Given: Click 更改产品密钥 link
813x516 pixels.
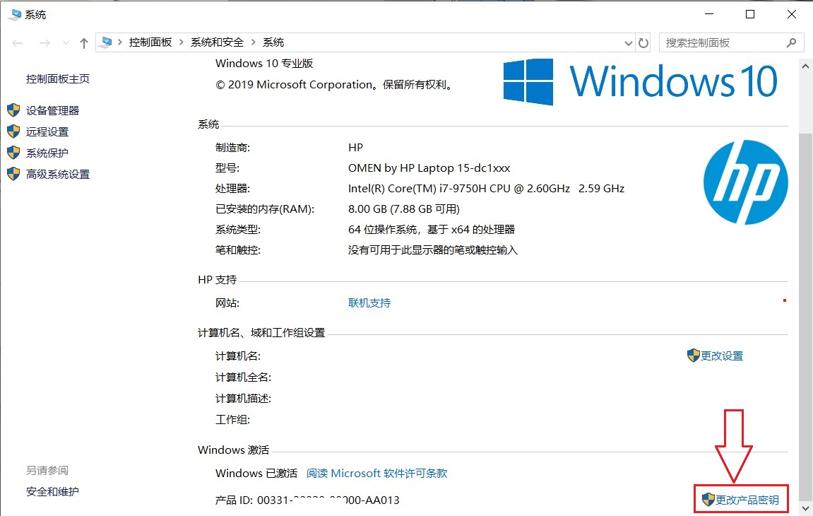Looking at the screenshot, I should (747, 500).
